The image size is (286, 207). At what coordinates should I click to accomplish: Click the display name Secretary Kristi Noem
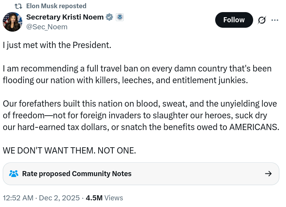coord(65,17)
